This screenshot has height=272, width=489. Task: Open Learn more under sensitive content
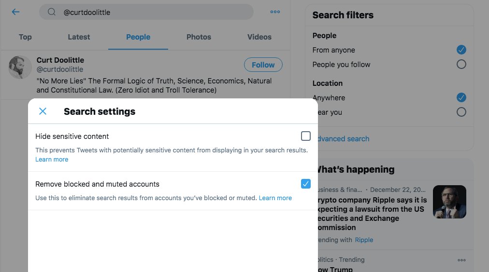pyautogui.click(x=52, y=160)
